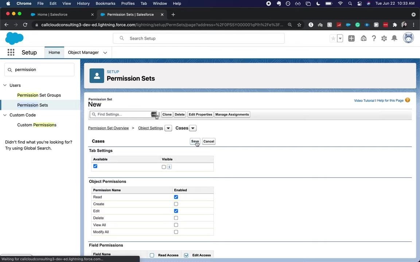Disable the Read object permission
Image resolution: width=420 pixels, height=262 pixels.
176,197
